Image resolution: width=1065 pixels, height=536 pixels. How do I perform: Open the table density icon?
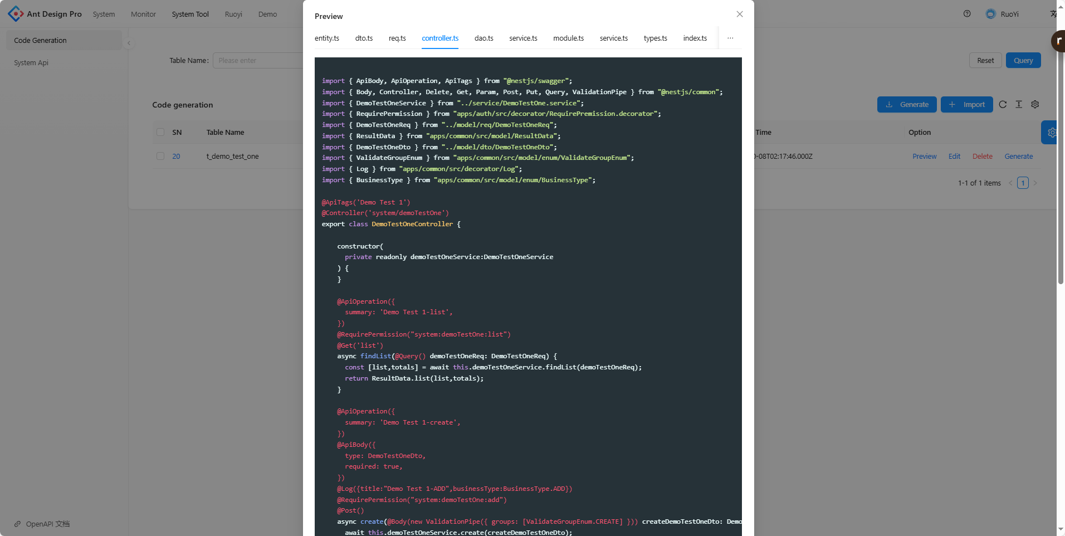coord(1019,105)
